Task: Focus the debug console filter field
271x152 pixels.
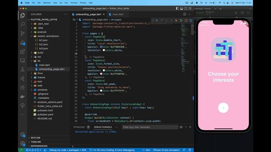Action: click(150, 127)
